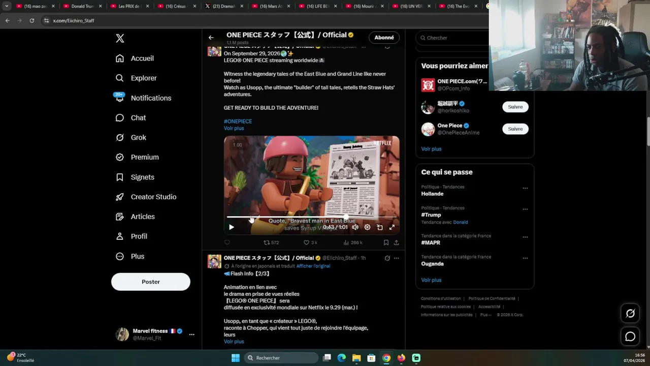Open more options on Flash info tweet
Viewport: 650px width, 366px height.
(x=396, y=258)
